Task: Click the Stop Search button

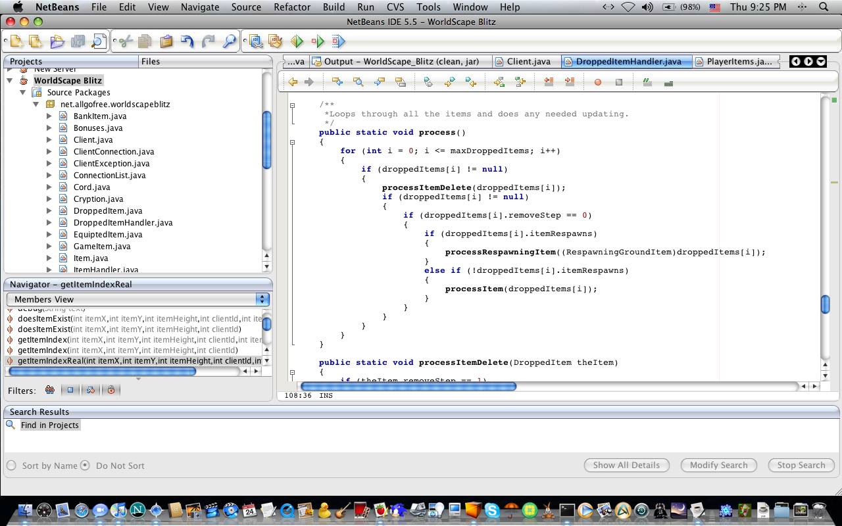Action: (x=801, y=465)
